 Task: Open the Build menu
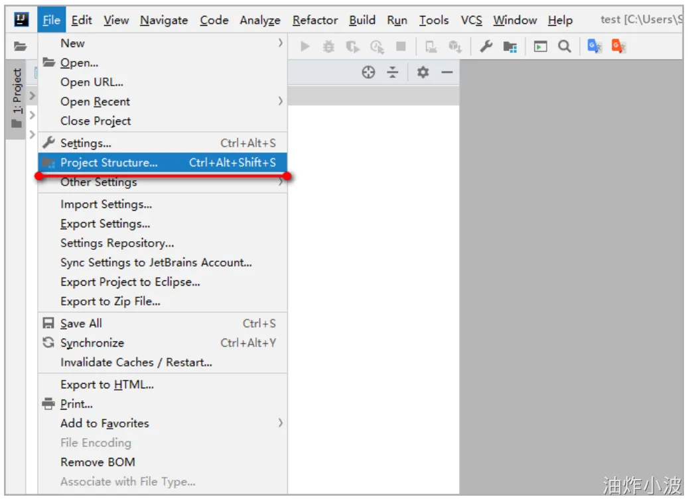point(362,20)
